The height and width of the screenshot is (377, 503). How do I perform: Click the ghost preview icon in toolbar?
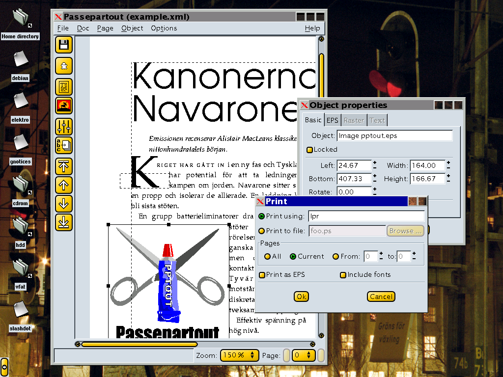[63, 66]
